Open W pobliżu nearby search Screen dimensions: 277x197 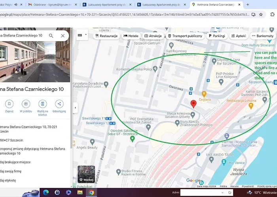click(26, 104)
